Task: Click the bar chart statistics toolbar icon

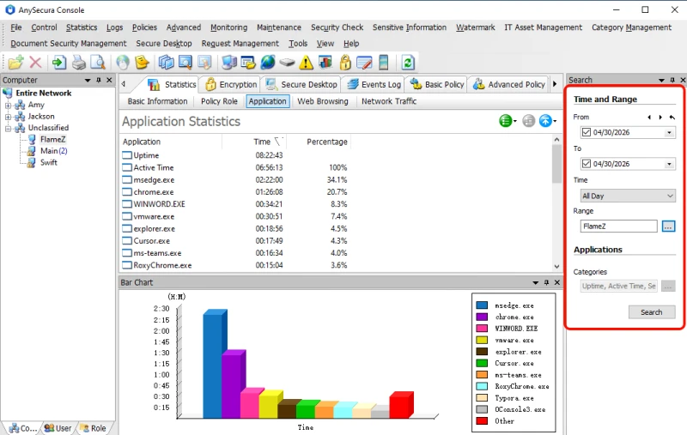Action: pyautogui.click(x=325, y=63)
